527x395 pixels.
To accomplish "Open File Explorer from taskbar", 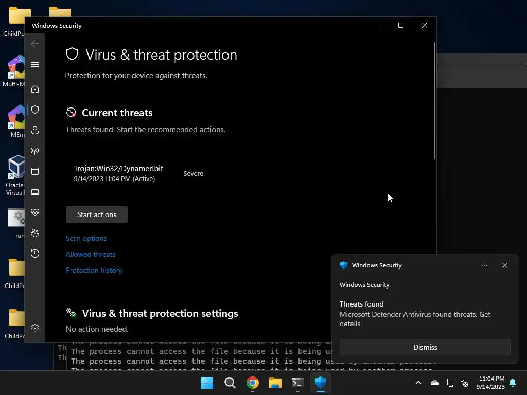I will click(x=275, y=383).
